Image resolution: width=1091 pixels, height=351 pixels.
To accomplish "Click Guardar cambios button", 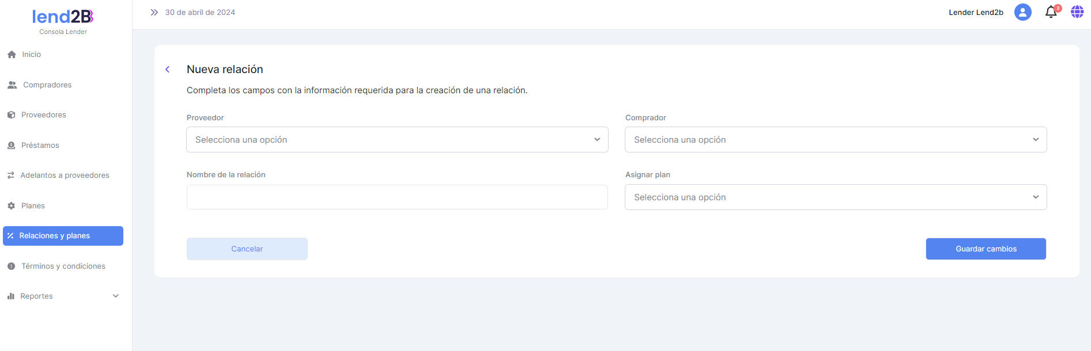I will pyautogui.click(x=986, y=249).
